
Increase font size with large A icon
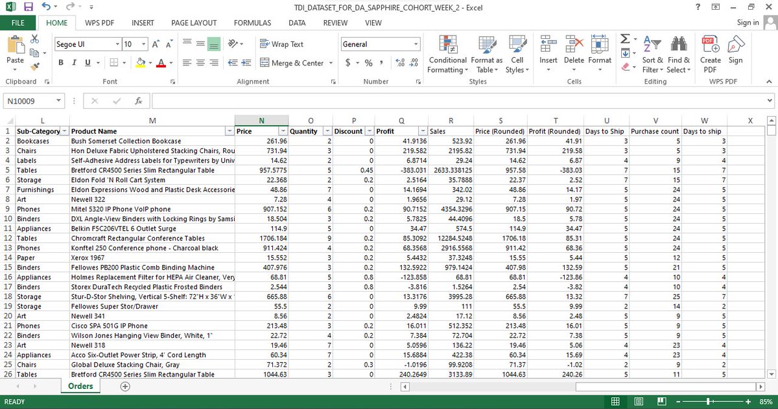[x=156, y=44]
